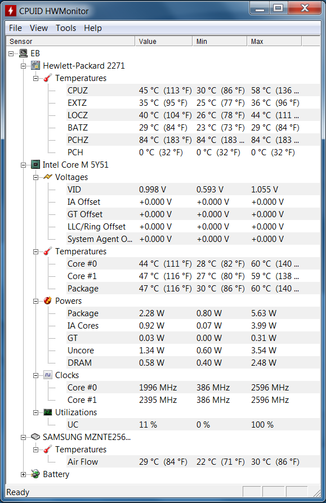Click the Max column header
The height and width of the screenshot is (503, 326).
[x=274, y=42]
